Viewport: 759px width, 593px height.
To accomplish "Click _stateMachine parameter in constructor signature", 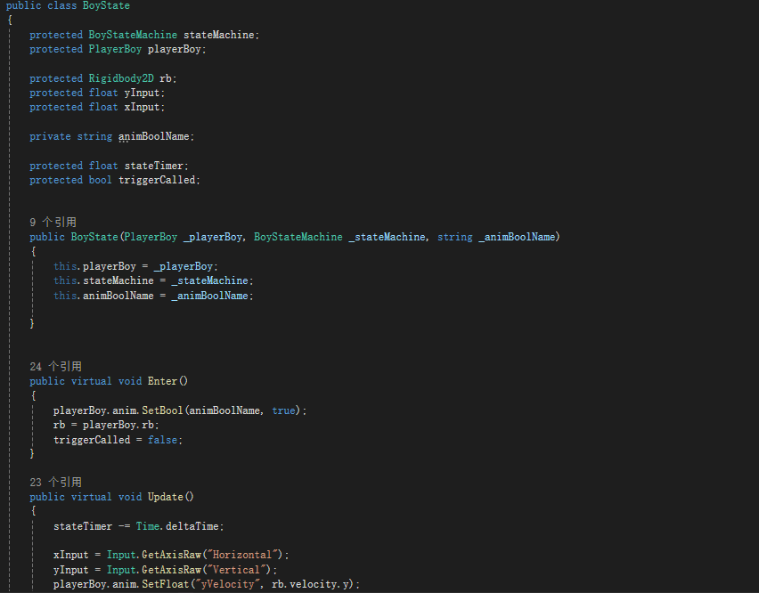I will point(388,237).
